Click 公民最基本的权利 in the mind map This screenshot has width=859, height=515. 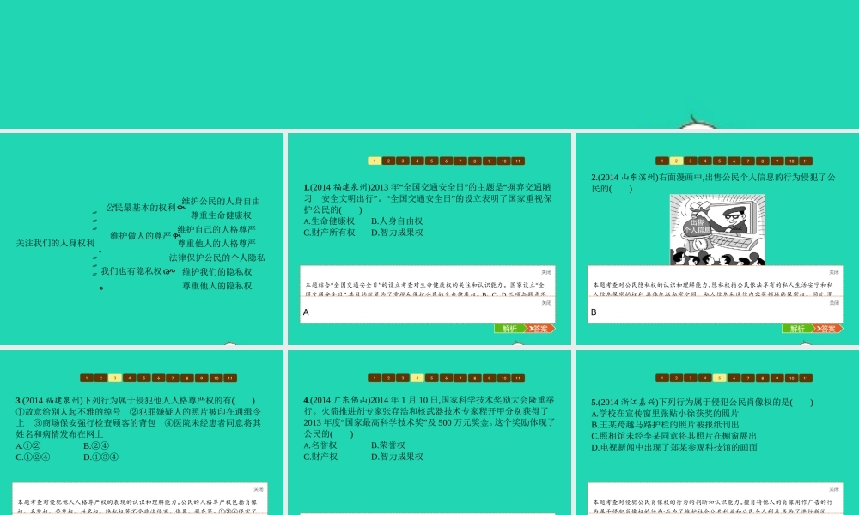(x=142, y=208)
